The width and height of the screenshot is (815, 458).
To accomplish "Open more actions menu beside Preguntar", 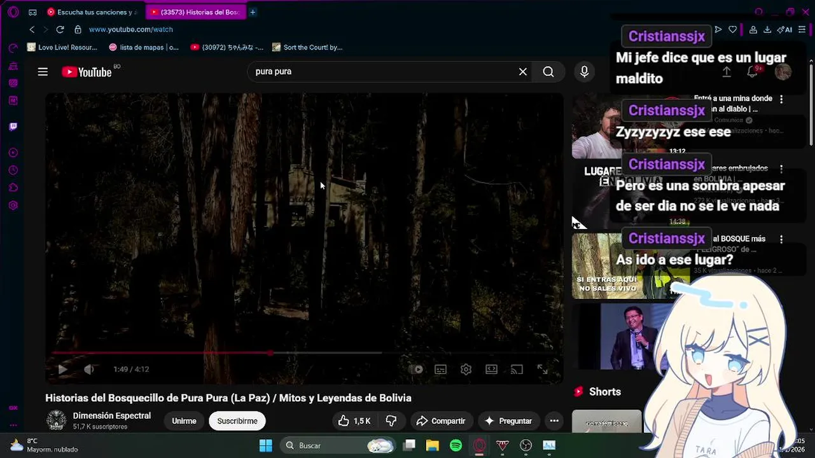I will pyautogui.click(x=554, y=421).
